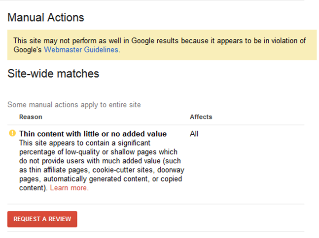Click the bold Thin content reason title
The height and width of the screenshot is (238, 319).
[93, 134]
